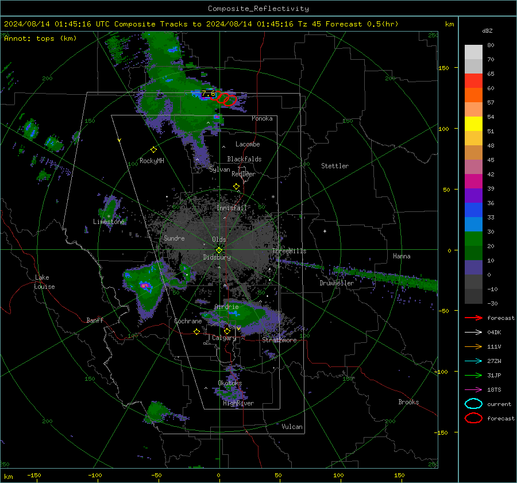This screenshot has height=483, width=517.
Task: Click the 18TS legend text
Action: coord(494,390)
